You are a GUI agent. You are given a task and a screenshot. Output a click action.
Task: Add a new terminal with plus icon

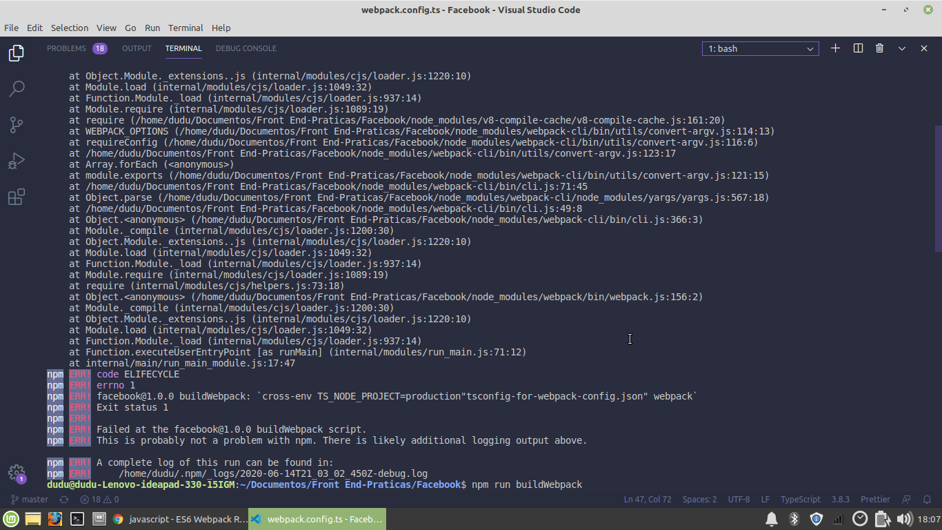click(x=835, y=48)
